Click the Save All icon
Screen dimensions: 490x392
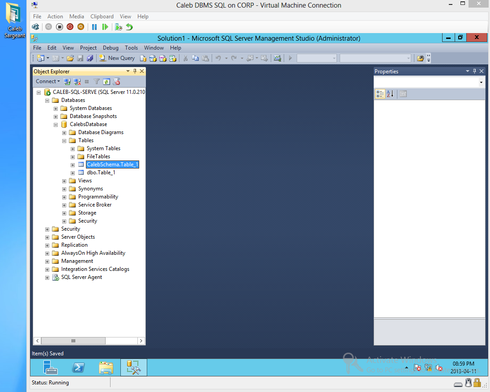[x=90, y=58]
